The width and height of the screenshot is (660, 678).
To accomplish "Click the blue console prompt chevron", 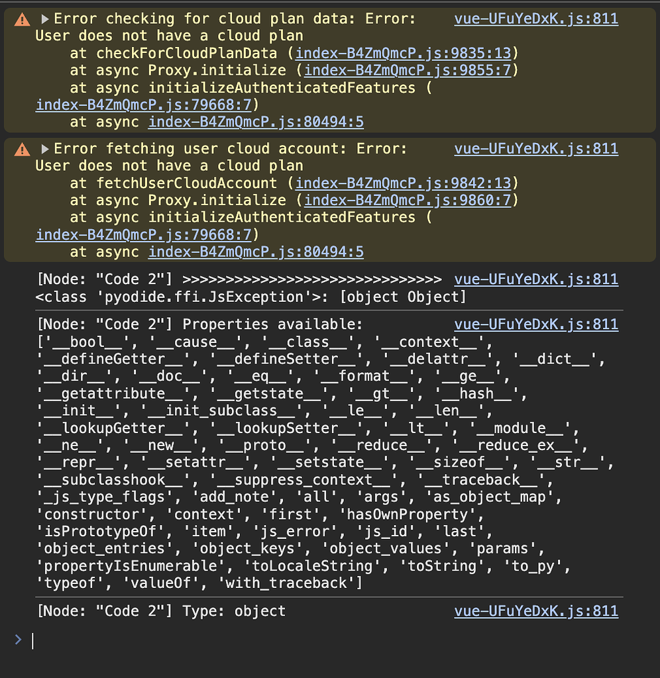I will point(17,640).
